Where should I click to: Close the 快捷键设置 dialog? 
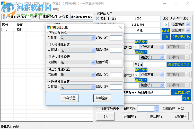pos(120,27)
